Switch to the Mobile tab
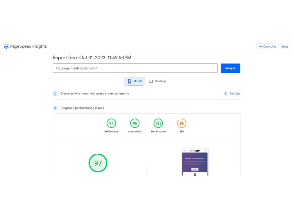The image size is (293, 219). [134, 81]
